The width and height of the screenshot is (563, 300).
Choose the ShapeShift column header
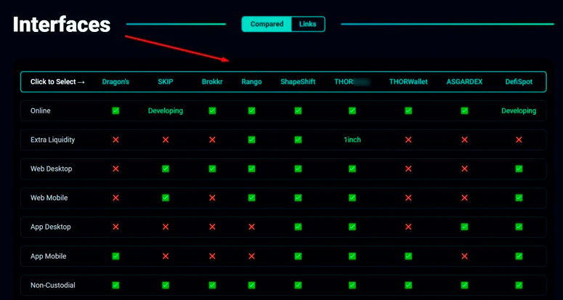coord(298,82)
